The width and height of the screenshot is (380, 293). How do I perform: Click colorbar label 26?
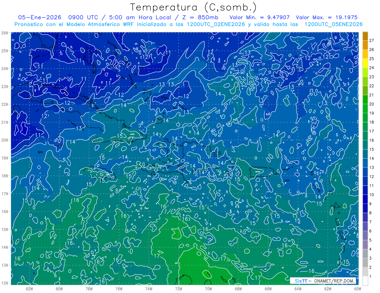(372, 50)
